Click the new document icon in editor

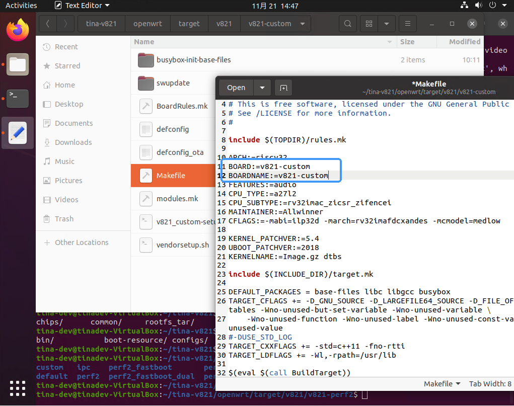pos(283,88)
